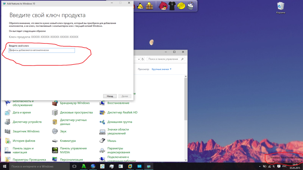Open the Recycle Bin (Корзина) desktop icon

[280, 6]
